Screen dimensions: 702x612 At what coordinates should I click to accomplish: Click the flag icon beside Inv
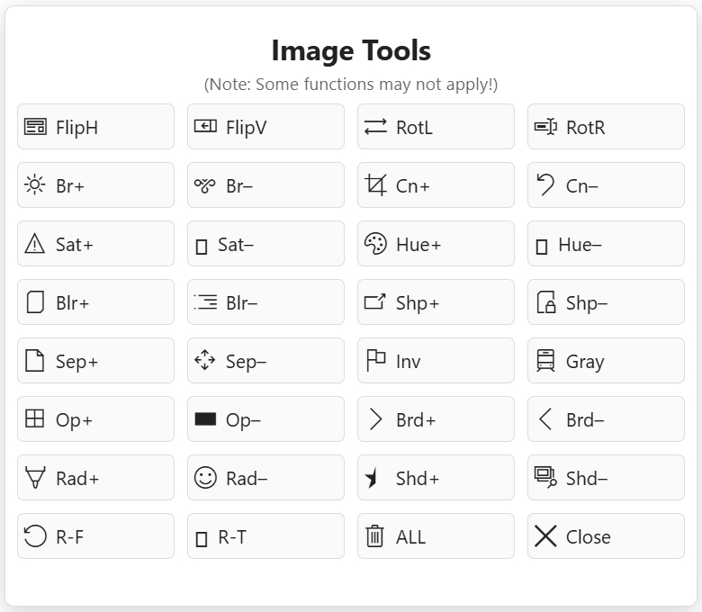point(375,361)
